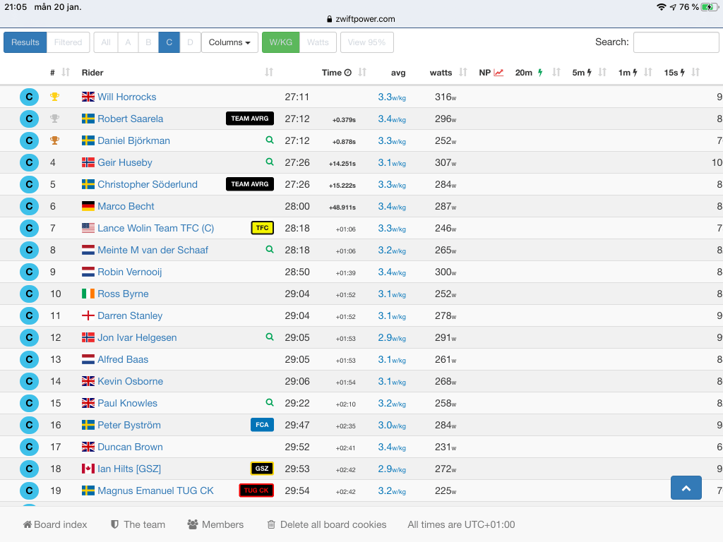This screenshot has width=723, height=542.
Task: Click the TFC team badge
Action: coord(262,228)
